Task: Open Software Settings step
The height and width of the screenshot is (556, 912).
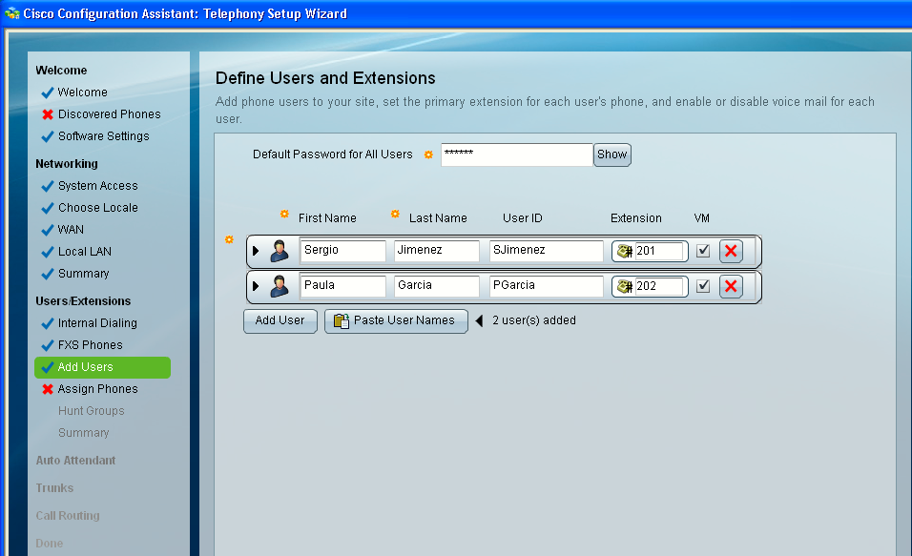Action: coord(104,136)
